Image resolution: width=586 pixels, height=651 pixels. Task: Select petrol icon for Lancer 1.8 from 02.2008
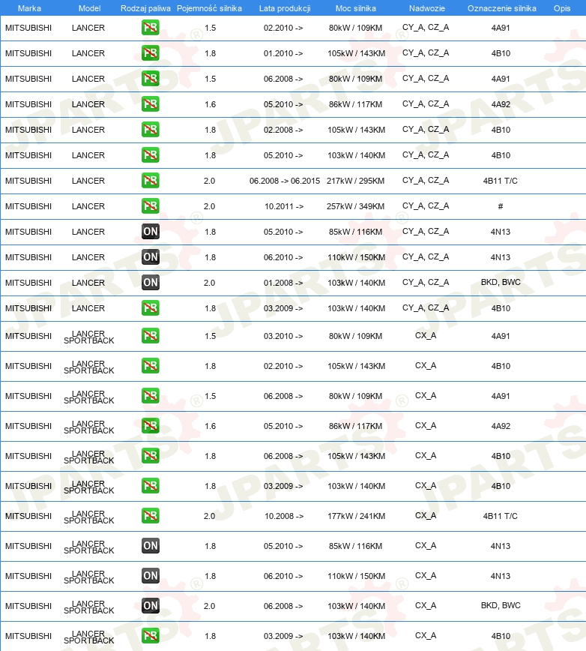tap(150, 130)
